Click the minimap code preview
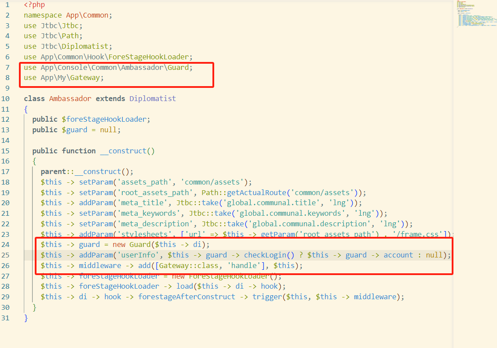 (x=475, y=15)
